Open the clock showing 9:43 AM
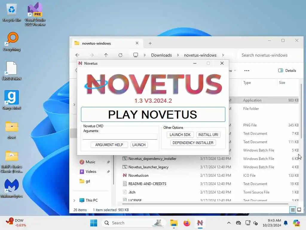Image resolution: width=306 pixels, height=230 pixels. tap(272, 223)
